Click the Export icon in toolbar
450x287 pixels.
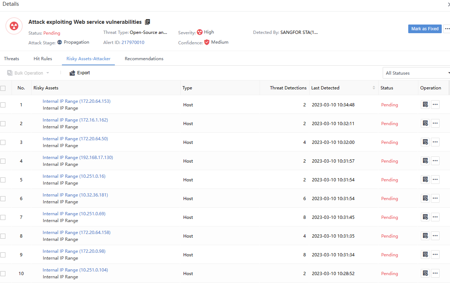click(72, 73)
